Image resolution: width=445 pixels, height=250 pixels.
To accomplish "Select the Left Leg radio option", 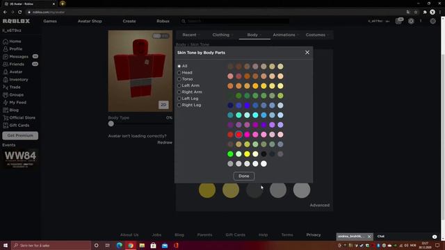I will (179, 99).
